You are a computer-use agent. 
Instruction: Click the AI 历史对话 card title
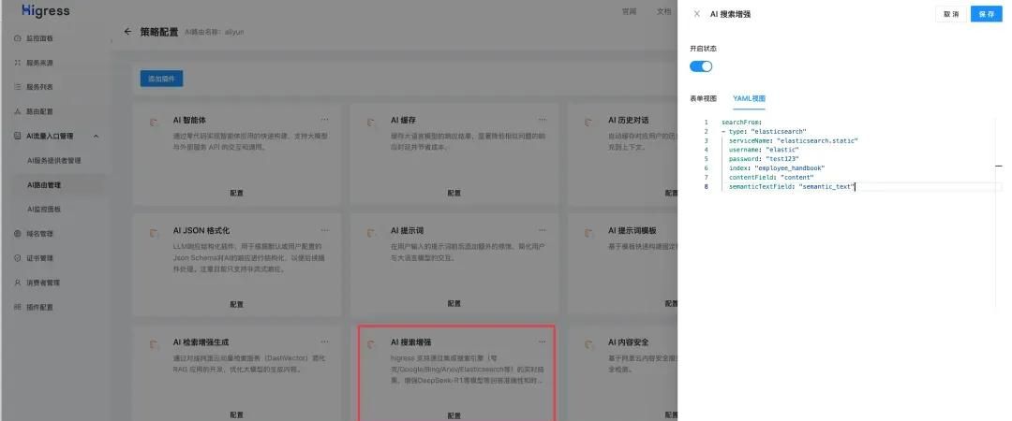628,120
